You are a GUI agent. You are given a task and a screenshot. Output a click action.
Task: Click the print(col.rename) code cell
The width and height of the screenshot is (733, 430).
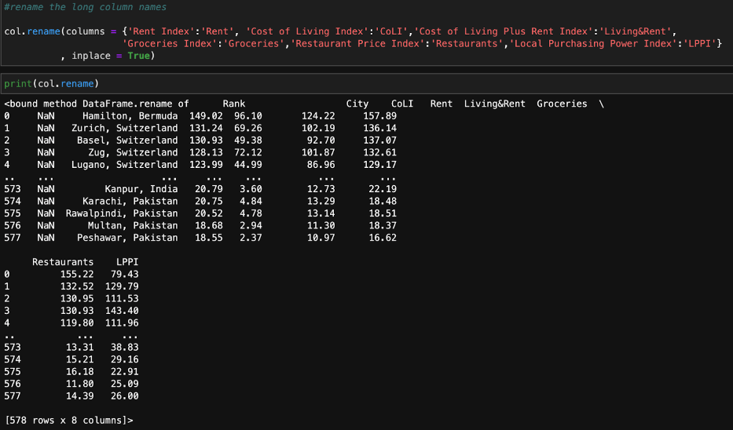pyautogui.click(x=52, y=83)
